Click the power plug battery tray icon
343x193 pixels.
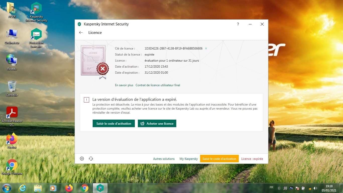click(303, 188)
